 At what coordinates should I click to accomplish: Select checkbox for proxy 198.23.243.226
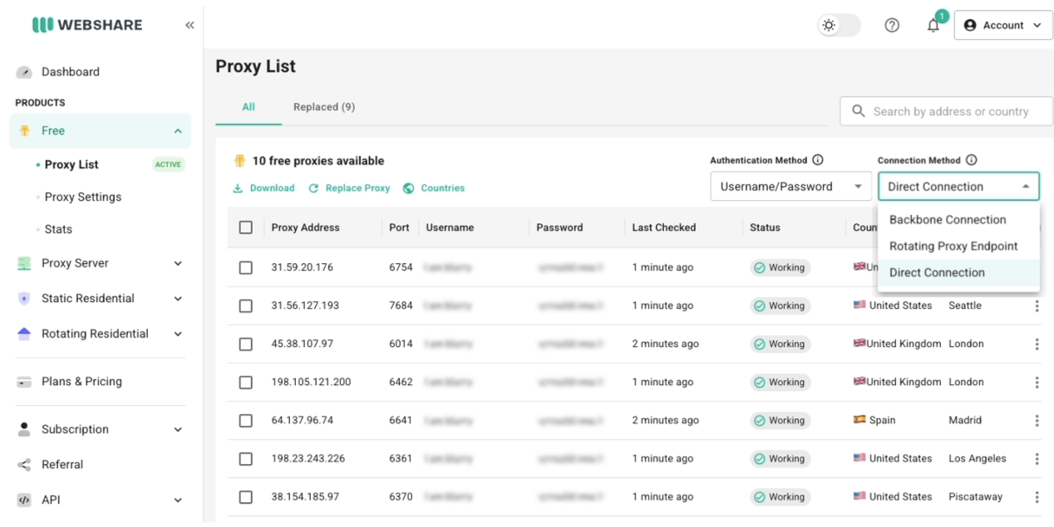(x=245, y=458)
